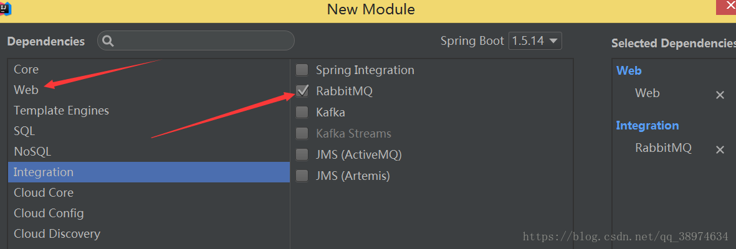
Task: Select the Web category
Action: (x=26, y=90)
